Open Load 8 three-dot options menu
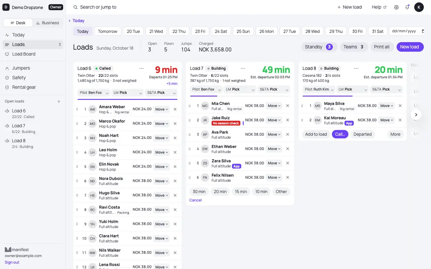431x269 pixels. 356,68
